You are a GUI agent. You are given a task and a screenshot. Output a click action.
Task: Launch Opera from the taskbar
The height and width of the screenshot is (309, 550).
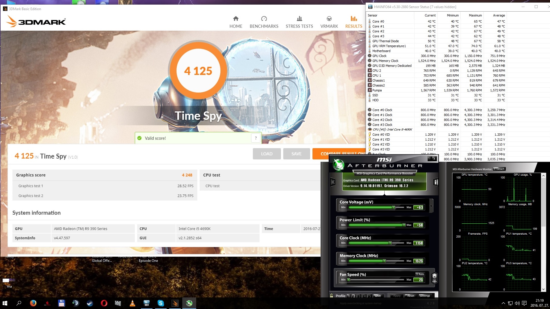[104, 303]
